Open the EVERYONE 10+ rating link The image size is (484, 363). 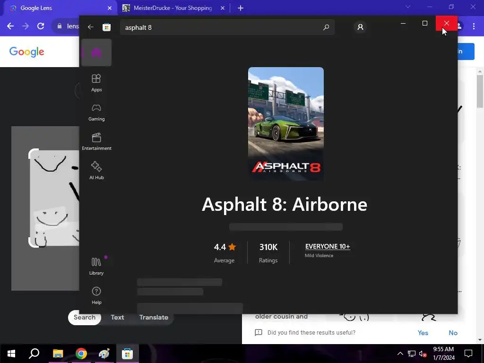click(x=328, y=246)
